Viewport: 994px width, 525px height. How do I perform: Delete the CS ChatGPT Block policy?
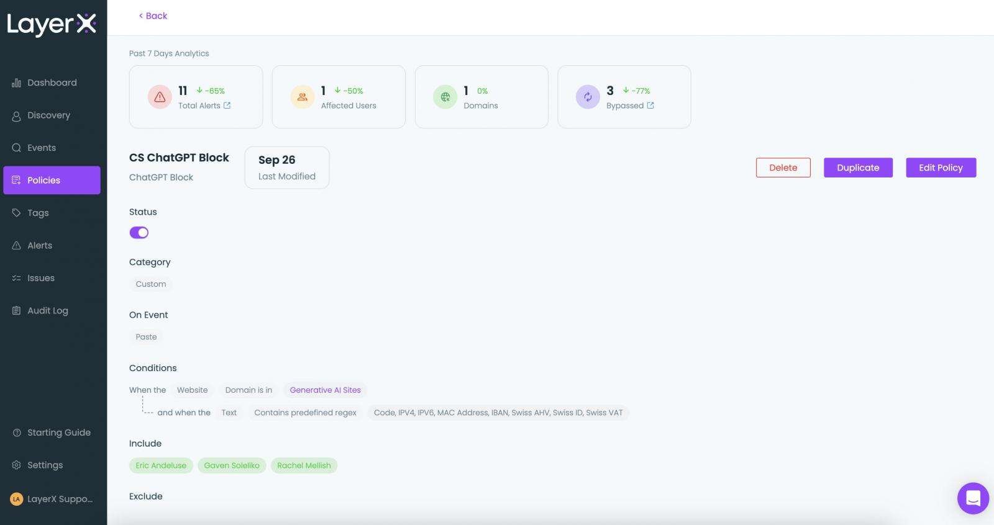coord(783,168)
